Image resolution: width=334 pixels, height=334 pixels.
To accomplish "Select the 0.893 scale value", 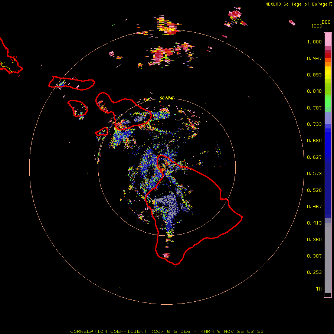I will [x=314, y=75].
